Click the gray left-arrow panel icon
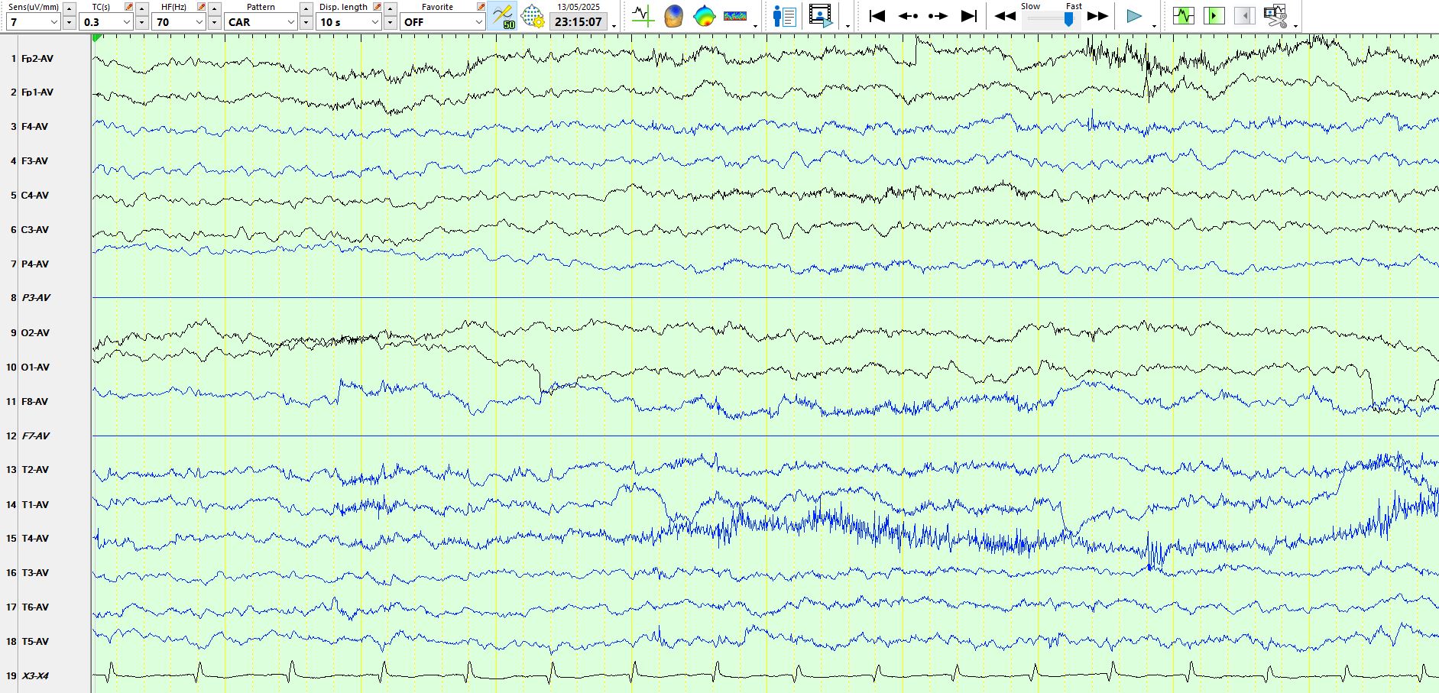1439x693 pixels. click(x=1244, y=15)
